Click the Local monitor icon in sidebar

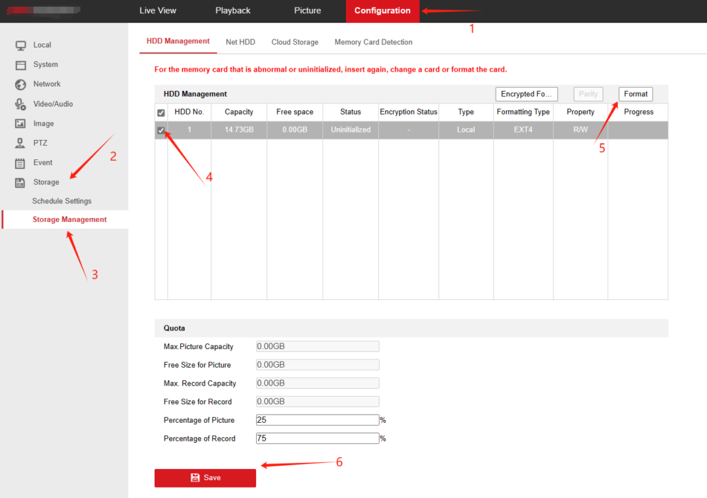(21, 45)
